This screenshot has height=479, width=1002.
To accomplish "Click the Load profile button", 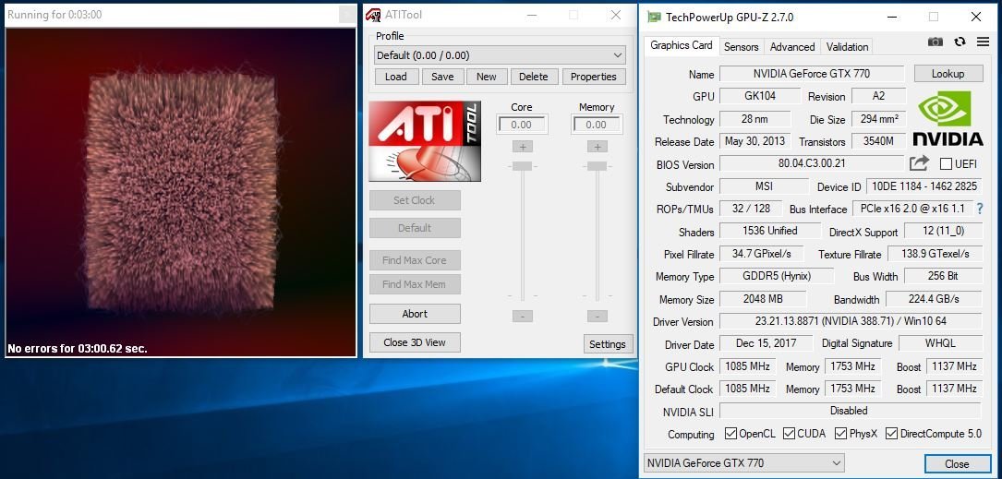I will 395,77.
